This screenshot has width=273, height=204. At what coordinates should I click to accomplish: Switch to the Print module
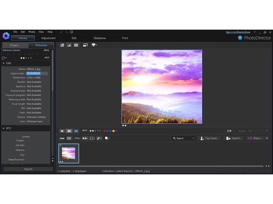click(x=125, y=38)
